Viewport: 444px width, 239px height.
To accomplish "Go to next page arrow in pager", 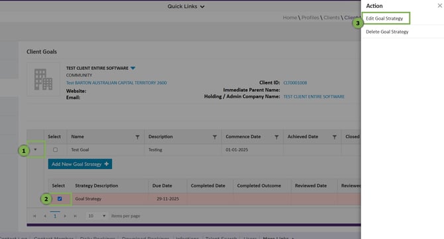I will pyautogui.click(x=65, y=216).
